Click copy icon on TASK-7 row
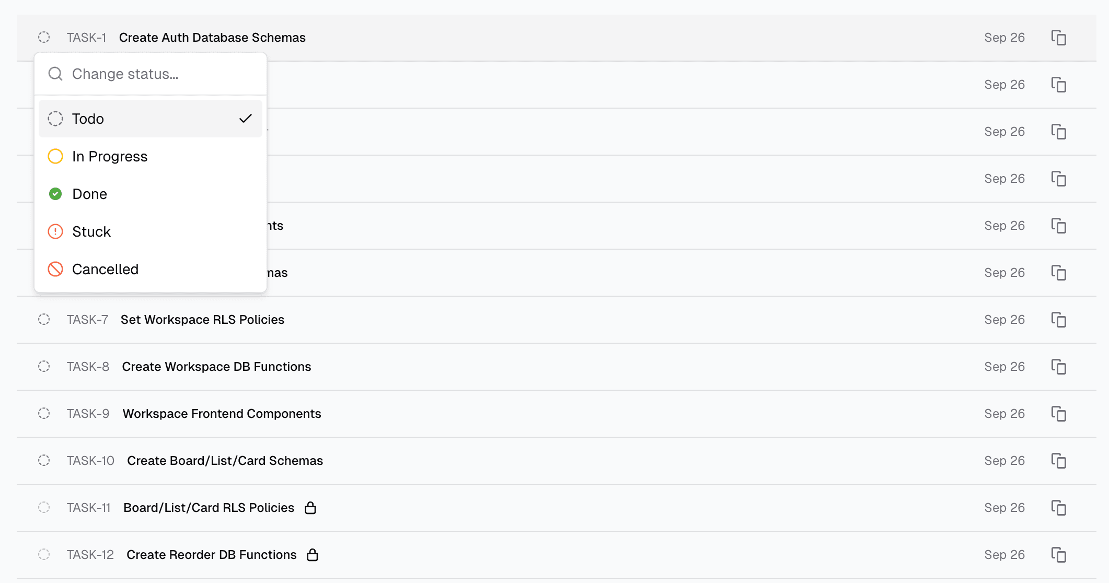This screenshot has height=583, width=1109. coord(1058,320)
